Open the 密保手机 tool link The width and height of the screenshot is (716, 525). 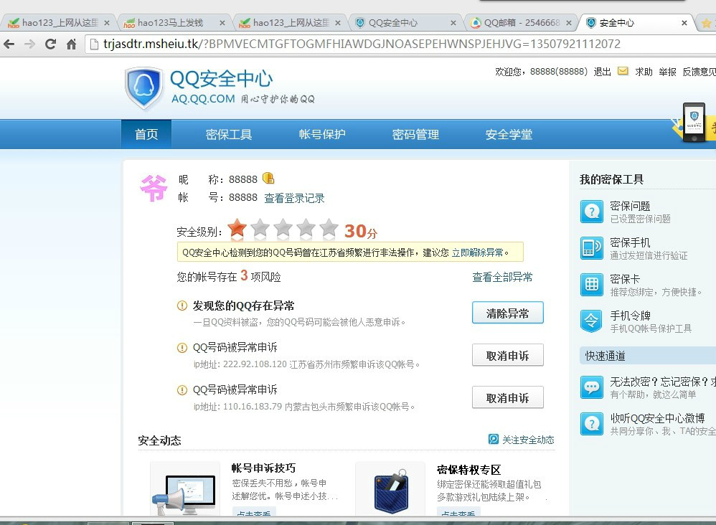(x=630, y=242)
